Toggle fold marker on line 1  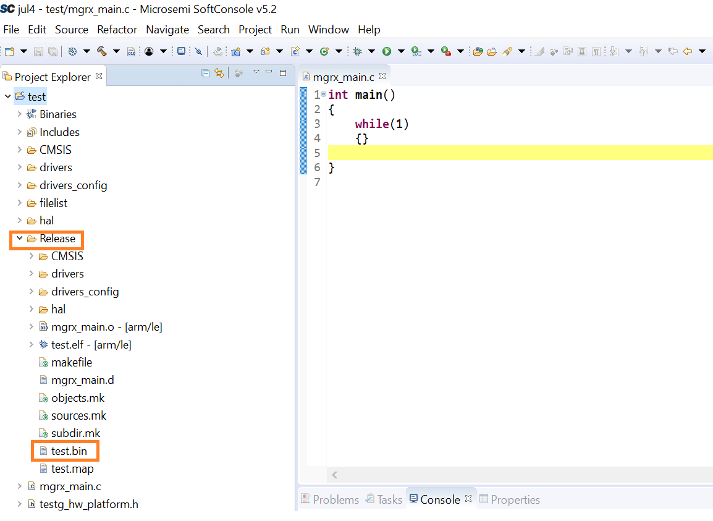(x=324, y=95)
